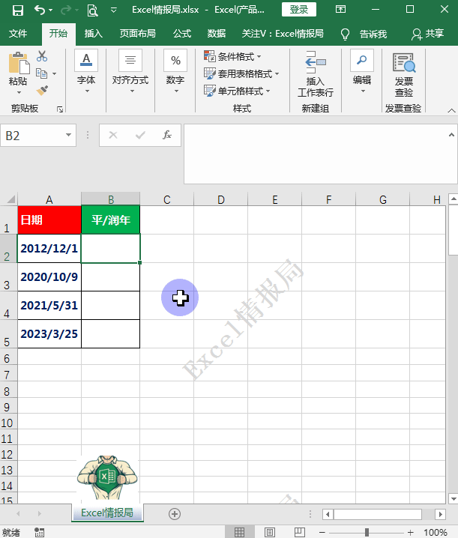The image size is (458, 538).
Task: Expand the 字体 font group
Action: click(86, 71)
